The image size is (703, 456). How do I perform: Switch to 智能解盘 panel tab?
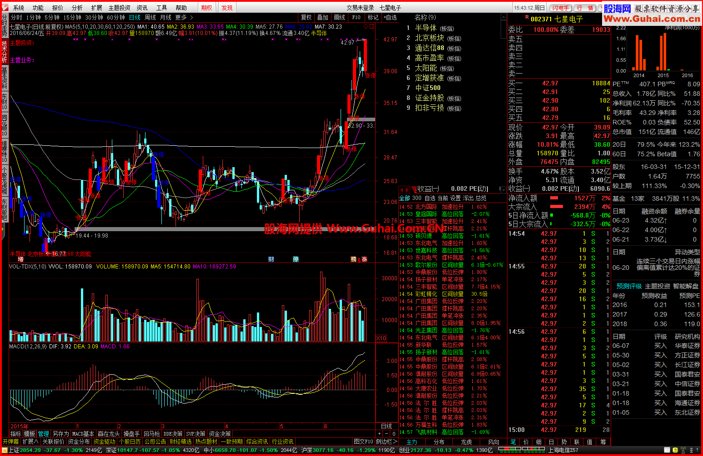(x=686, y=286)
